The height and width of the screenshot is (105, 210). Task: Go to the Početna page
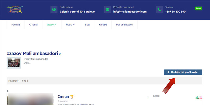click(x=16, y=25)
